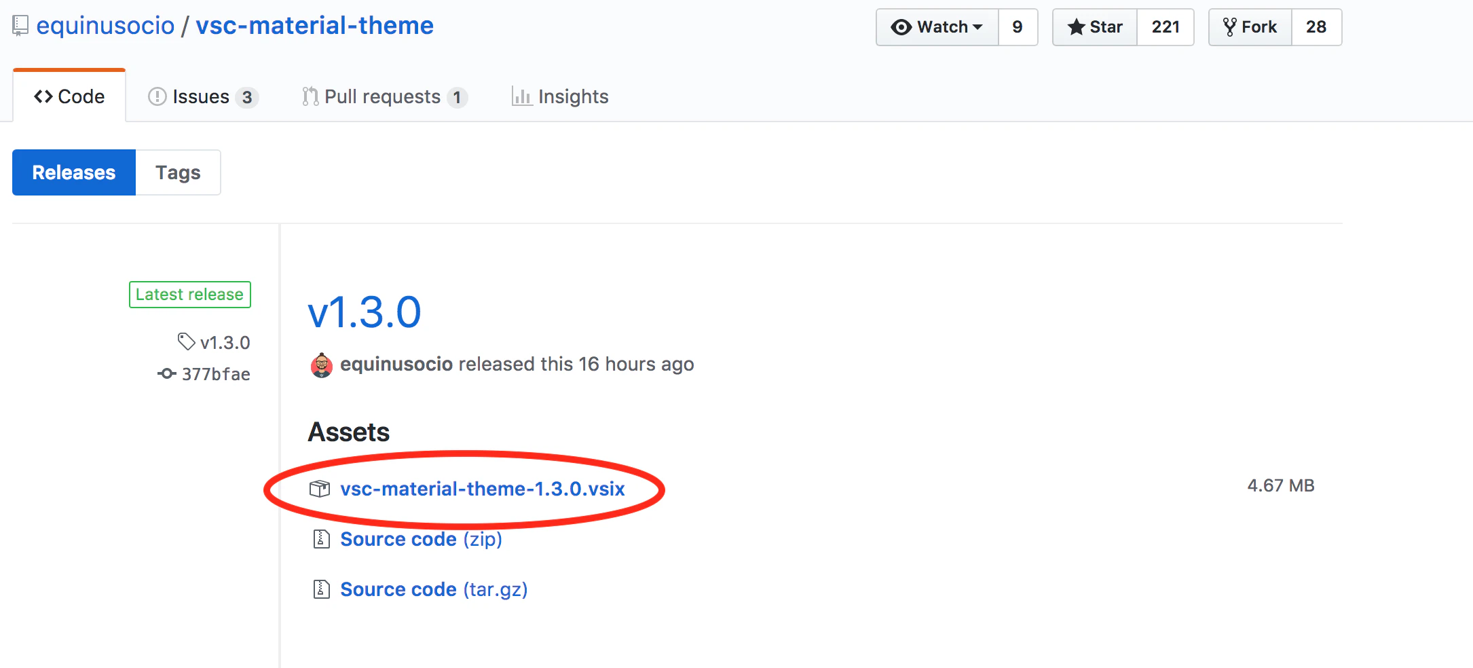Click the equinusocio avatar image
The image size is (1473, 668).
[x=322, y=365]
